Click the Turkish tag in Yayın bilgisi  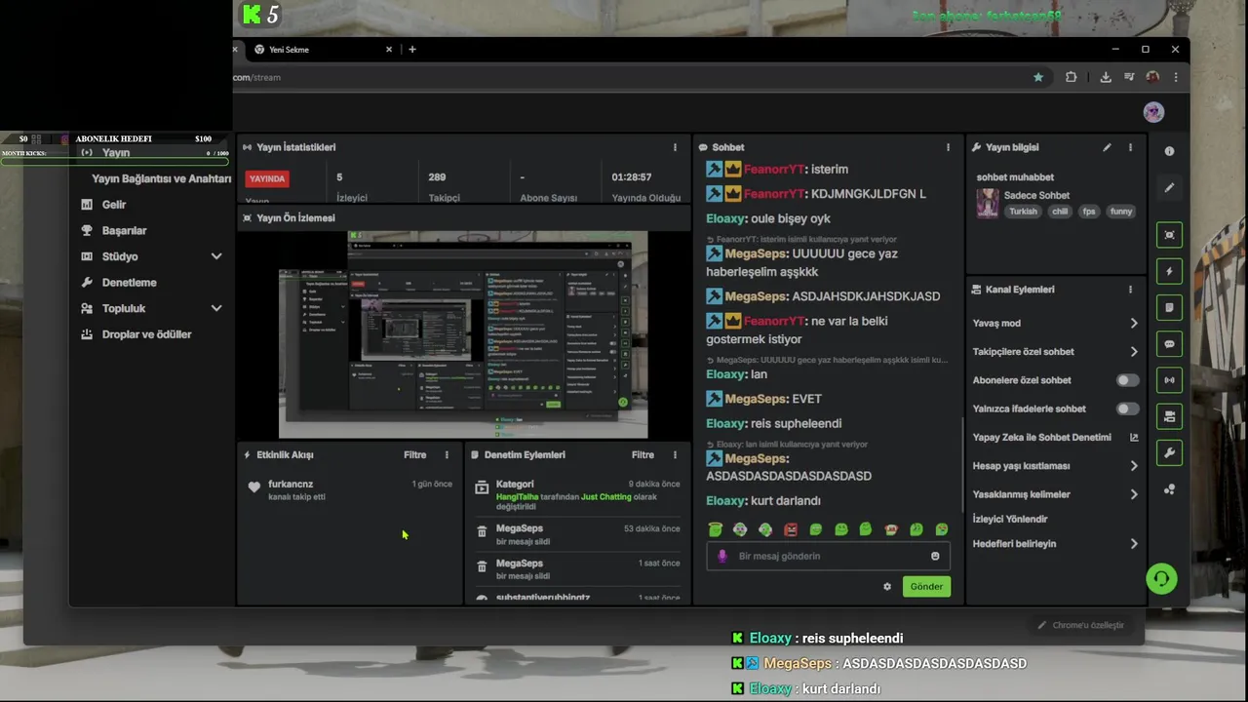coord(1023,212)
